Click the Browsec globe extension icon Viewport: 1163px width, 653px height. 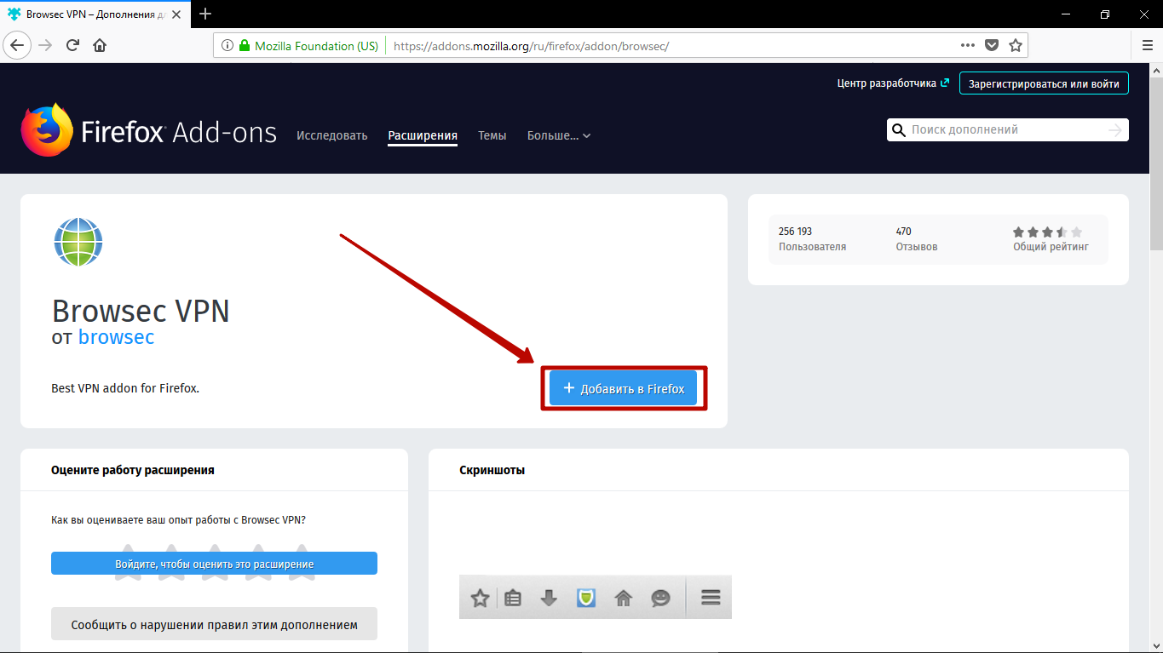pos(78,242)
